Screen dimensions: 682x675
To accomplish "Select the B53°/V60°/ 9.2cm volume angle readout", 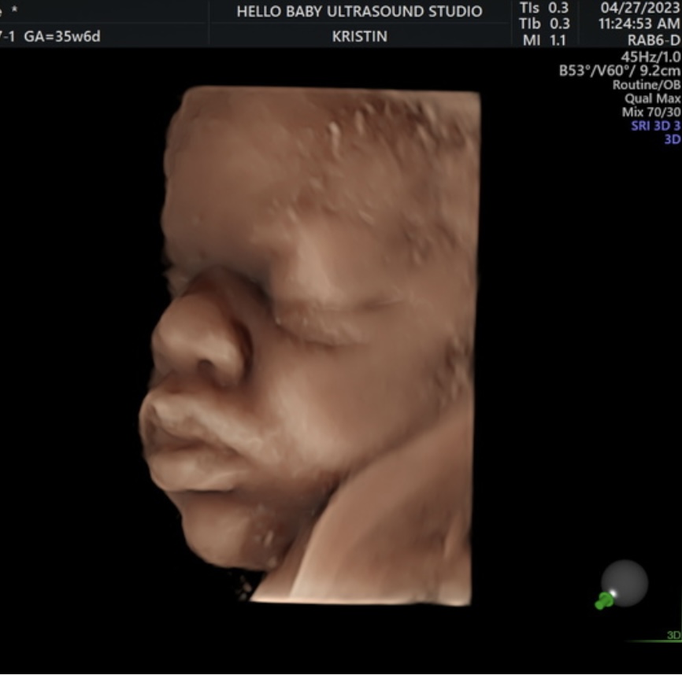I will 620,71.
